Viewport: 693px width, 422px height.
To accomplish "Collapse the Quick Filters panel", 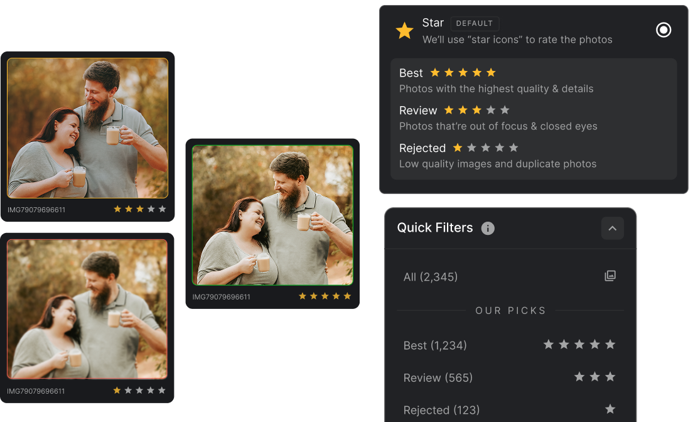I will [x=612, y=228].
